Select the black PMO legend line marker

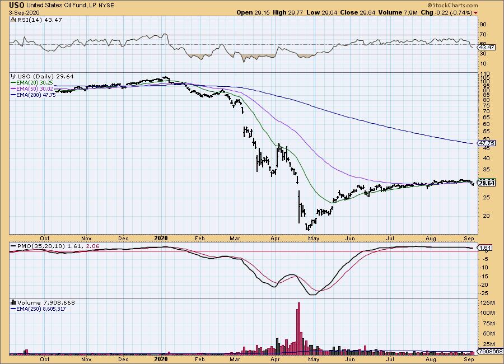pyautogui.click(x=13, y=246)
